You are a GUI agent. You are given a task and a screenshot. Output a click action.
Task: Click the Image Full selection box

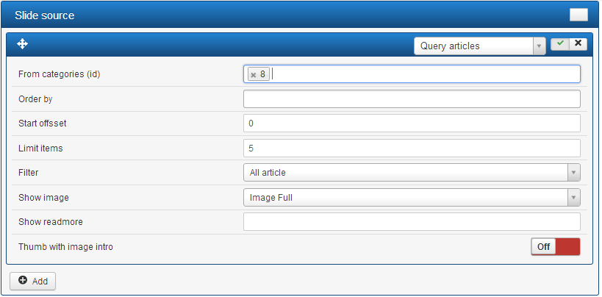pyautogui.click(x=412, y=198)
